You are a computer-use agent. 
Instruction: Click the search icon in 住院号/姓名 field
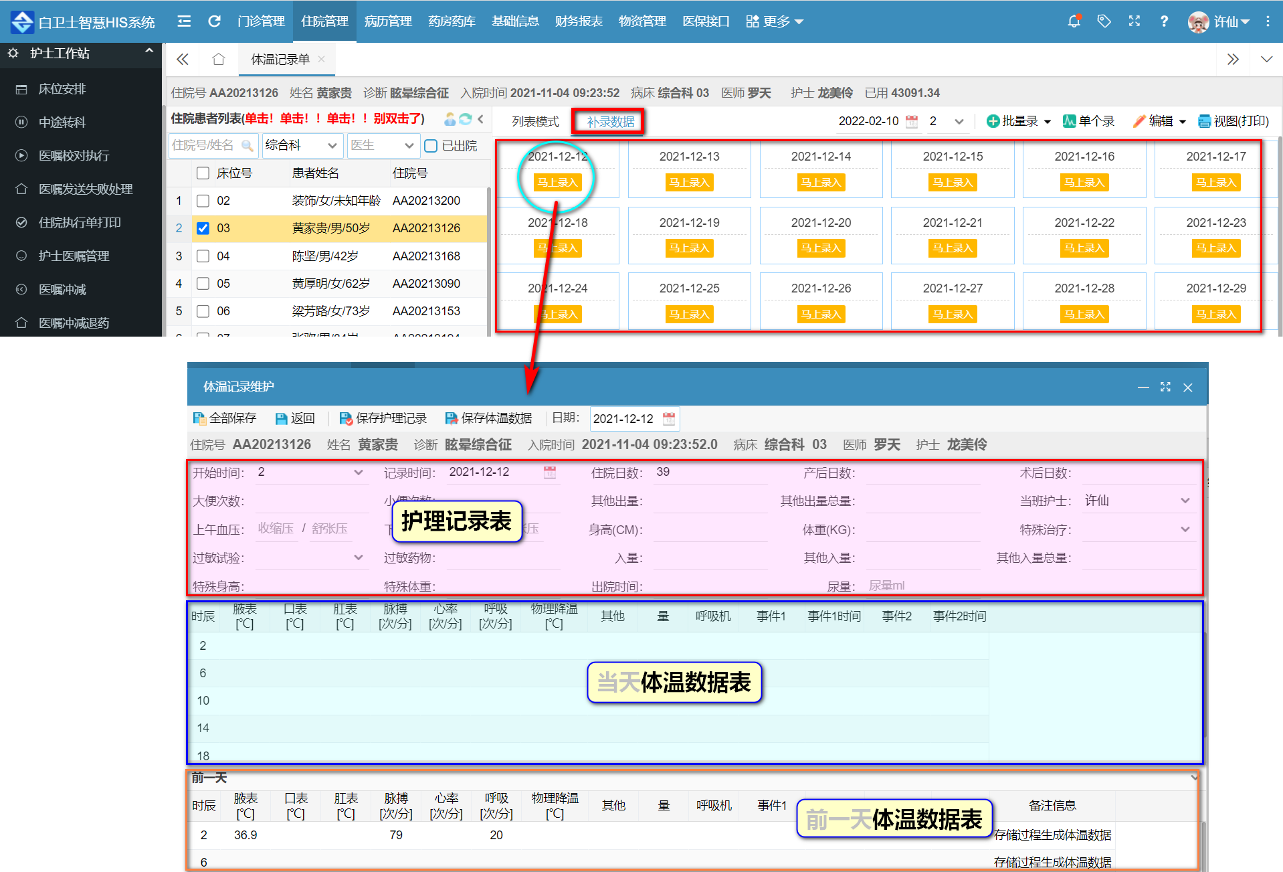[247, 146]
